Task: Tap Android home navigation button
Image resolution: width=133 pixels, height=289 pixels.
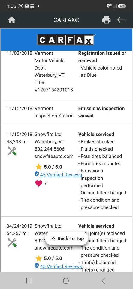Action: coord(66,281)
